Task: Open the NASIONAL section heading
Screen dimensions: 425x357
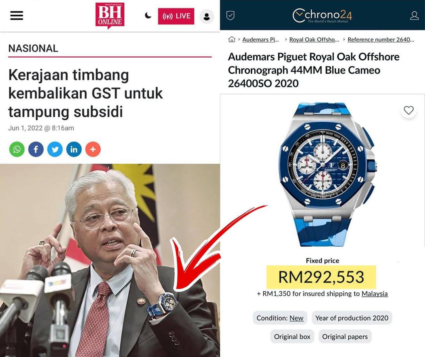Action: [33, 48]
